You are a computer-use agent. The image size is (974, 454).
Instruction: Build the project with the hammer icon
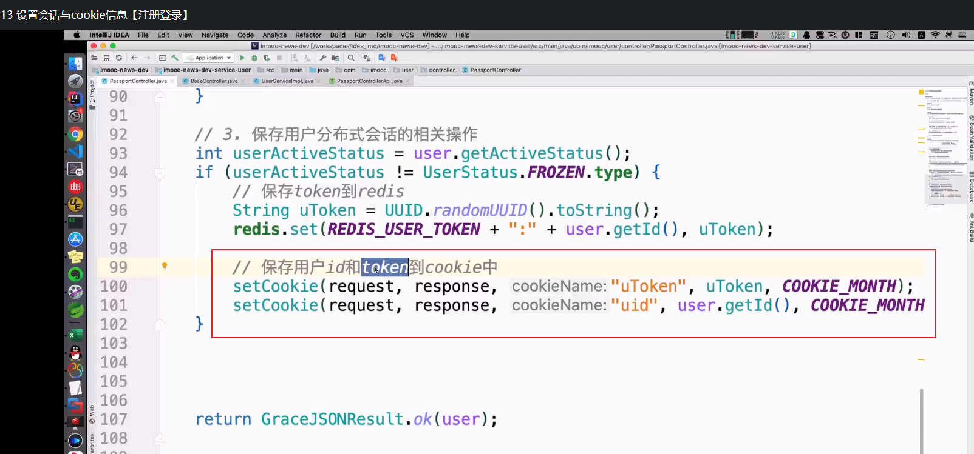(x=175, y=58)
